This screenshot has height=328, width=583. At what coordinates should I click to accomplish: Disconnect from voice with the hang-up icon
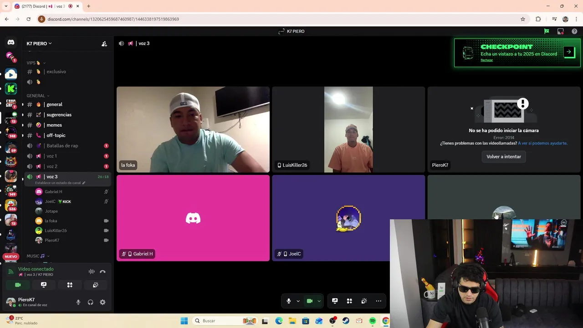pyautogui.click(x=102, y=272)
